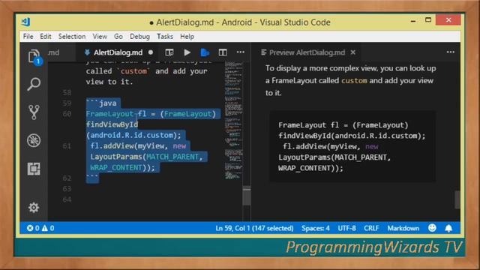Click the run play icon in editor toolbar
The image size is (480, 270).
(187, 52)
